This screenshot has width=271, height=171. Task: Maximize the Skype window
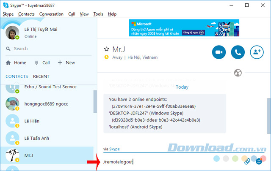247,5
